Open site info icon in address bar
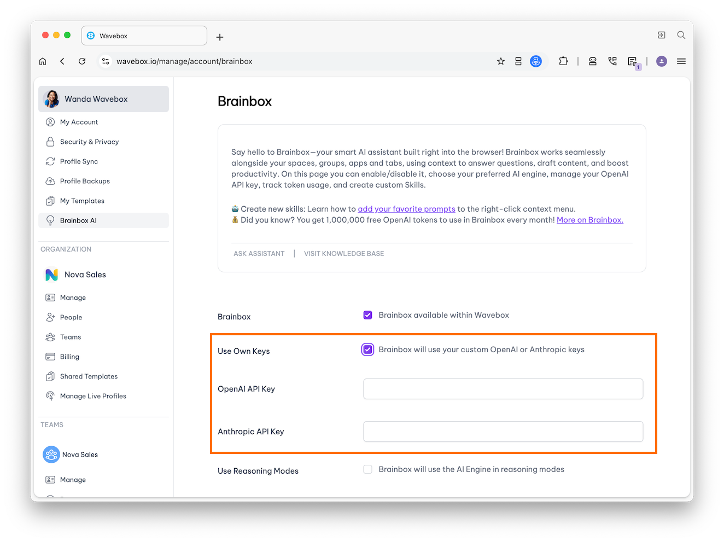This screenshot has height=542, width=724. coord(106,61)
